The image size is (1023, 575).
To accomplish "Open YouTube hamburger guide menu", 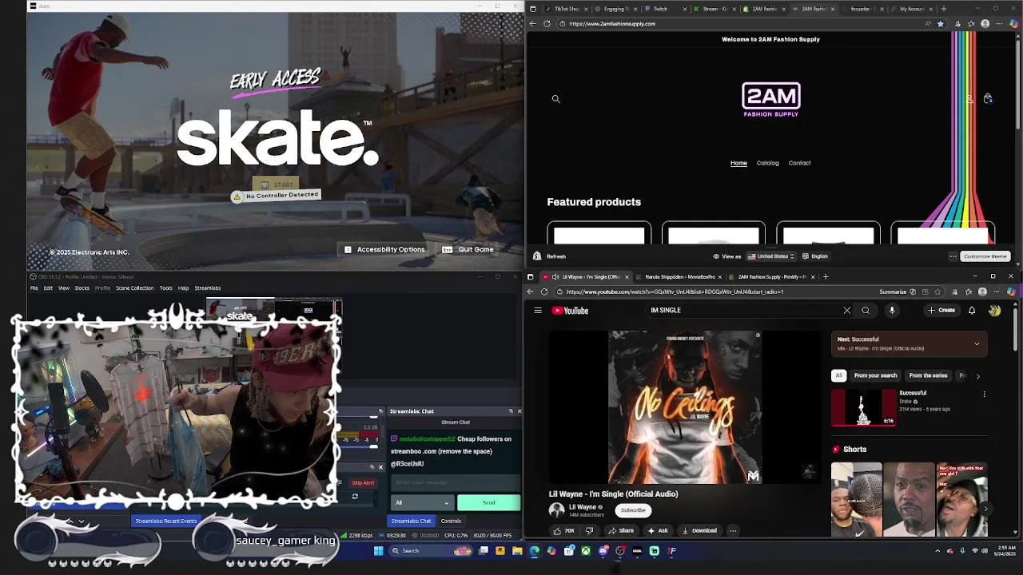I will (538, 311).
